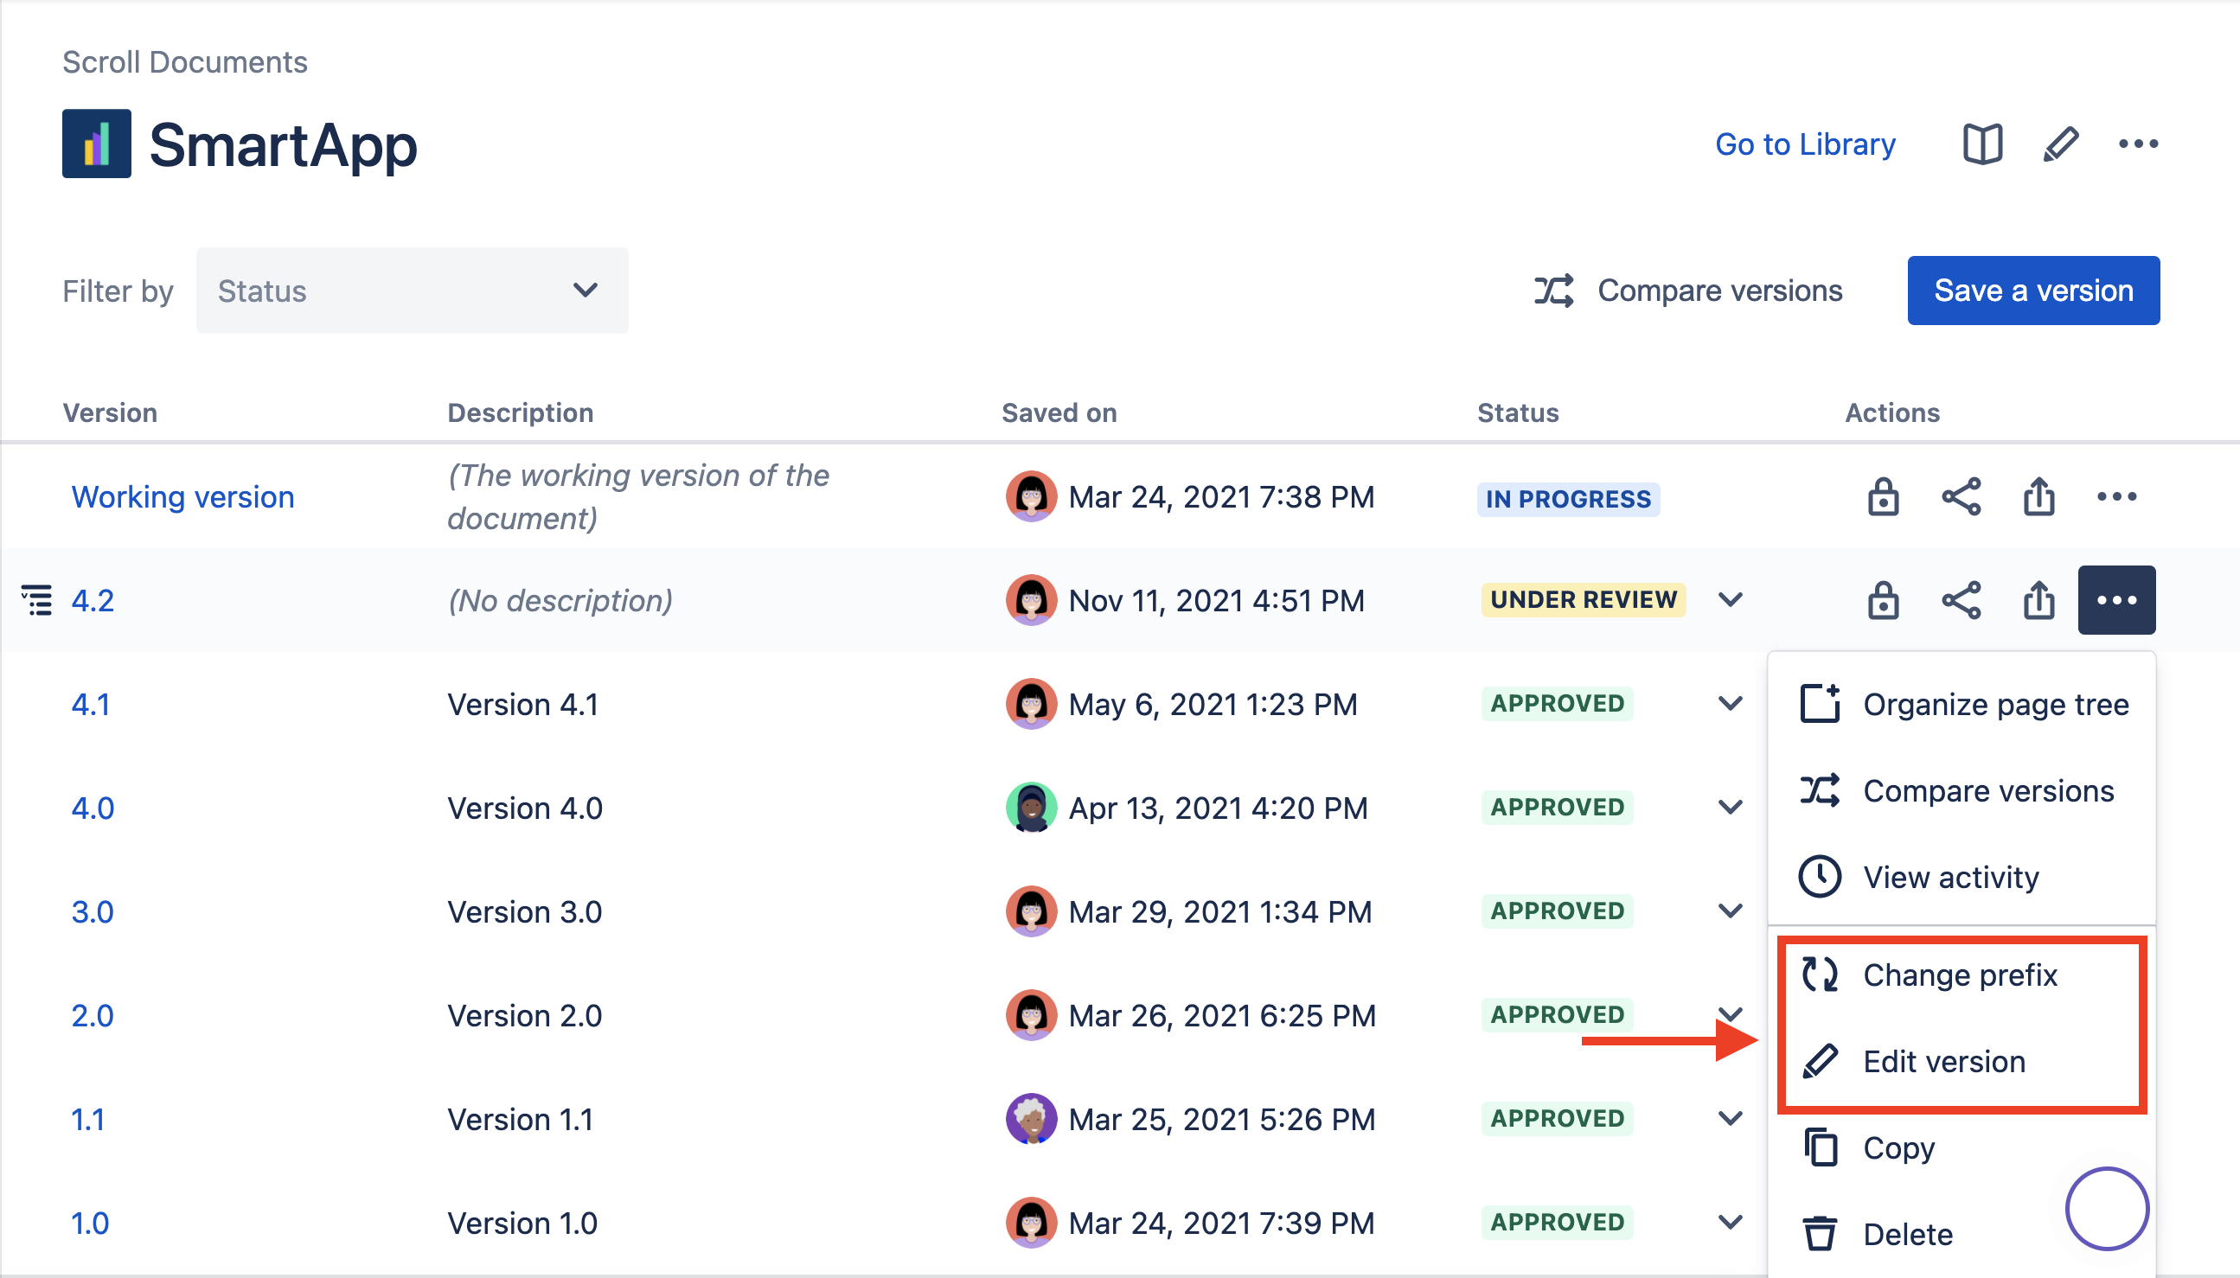Open the Go to Library link

point(1805,144)
